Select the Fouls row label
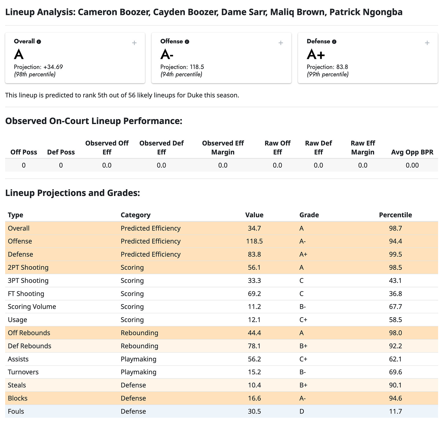Screen dimensions: 444x423 tap(16, 411)
